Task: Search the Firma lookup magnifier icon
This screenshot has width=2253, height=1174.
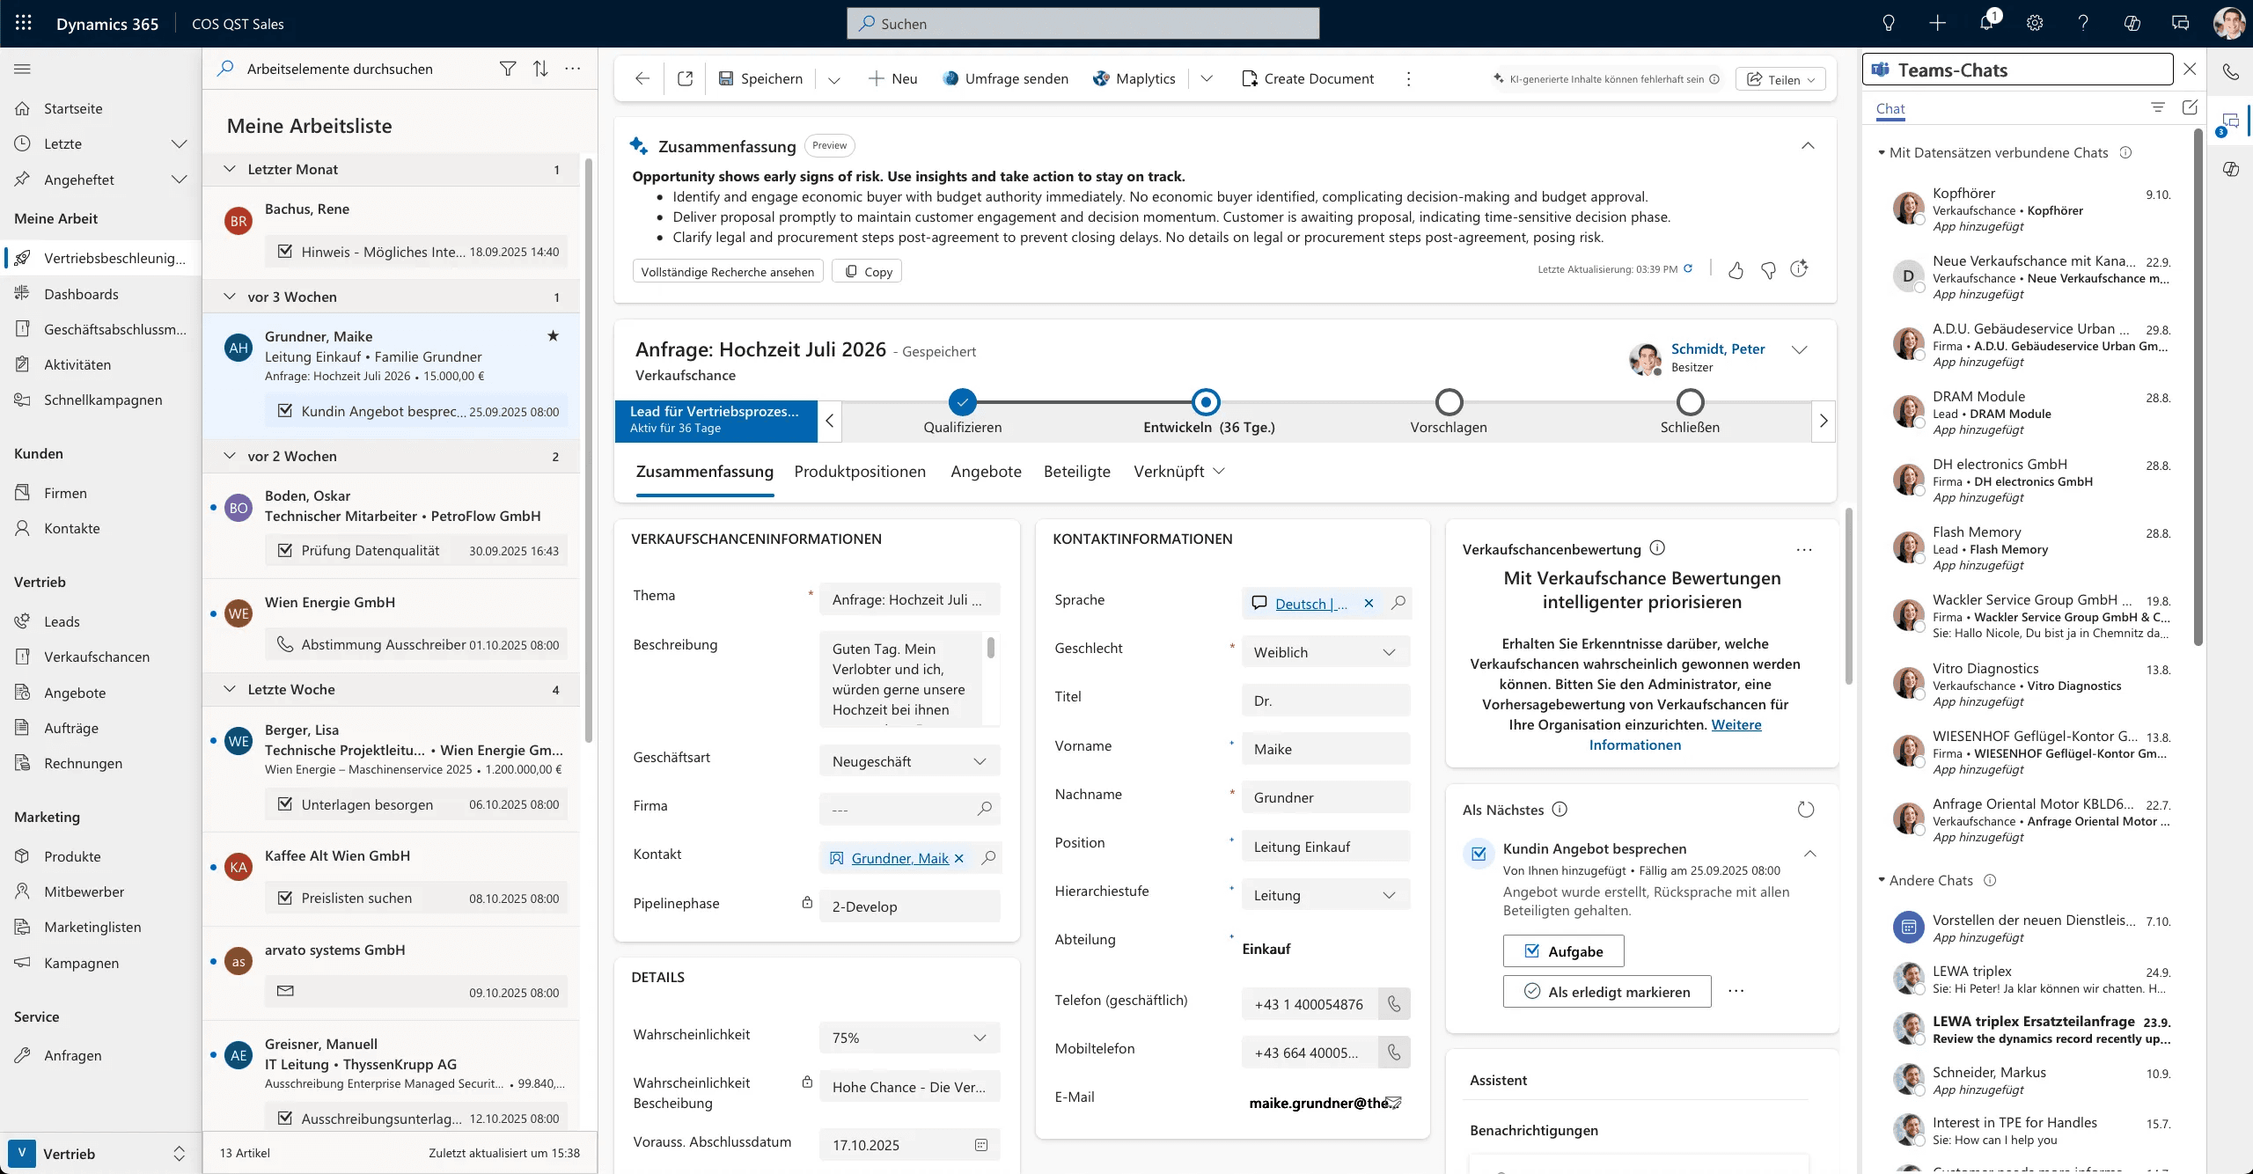Action: (x=985, y=808)
